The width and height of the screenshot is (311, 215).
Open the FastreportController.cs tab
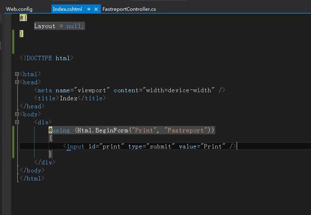(129, 9)
